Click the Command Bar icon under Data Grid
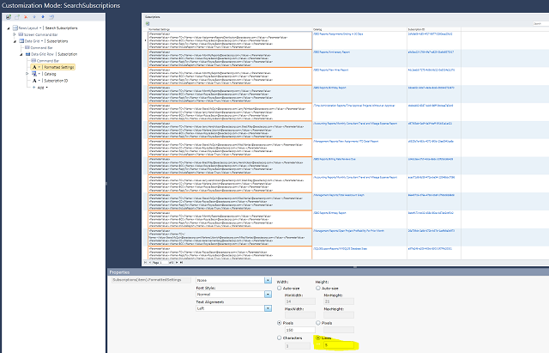Image resolution: width=549 pixels, height=353 pixels. (x=27, y=47)
